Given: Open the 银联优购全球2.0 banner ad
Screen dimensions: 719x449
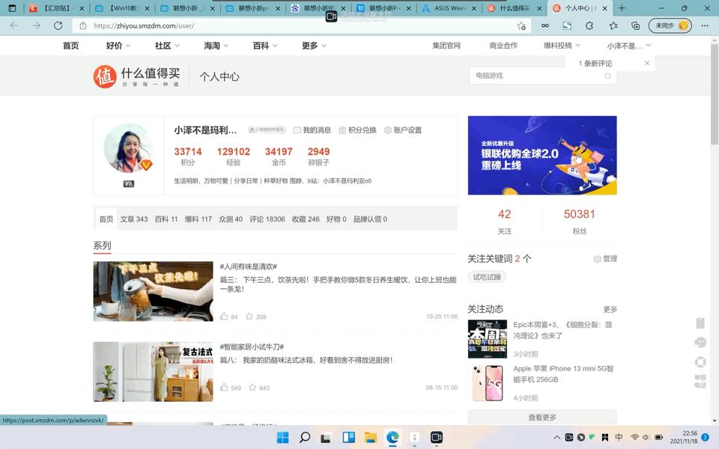Looking at the screenshot, I should click(x=542, y=155).
